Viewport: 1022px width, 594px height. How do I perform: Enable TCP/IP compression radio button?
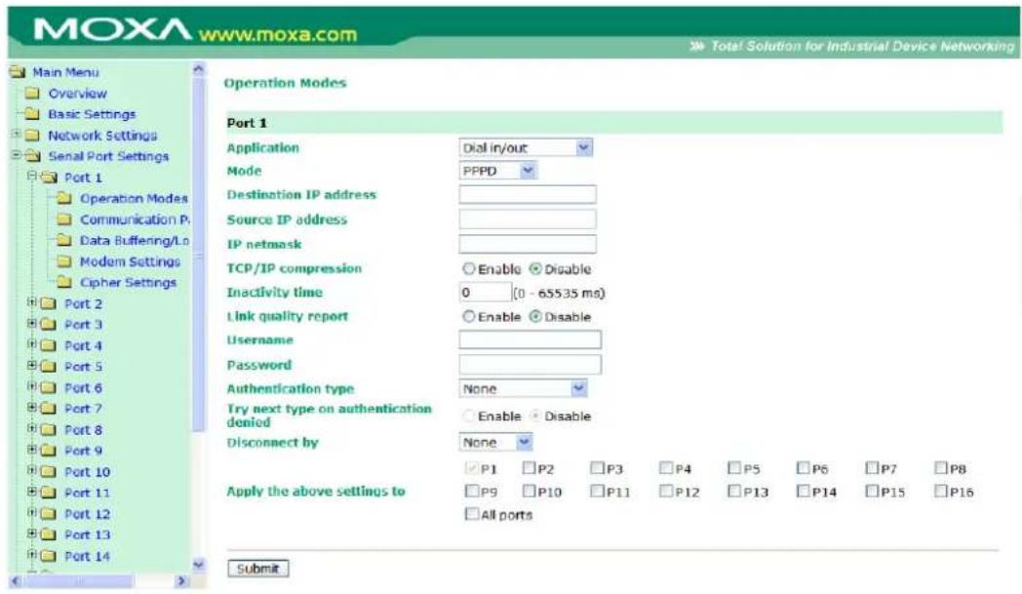click(x=469, y=268)
